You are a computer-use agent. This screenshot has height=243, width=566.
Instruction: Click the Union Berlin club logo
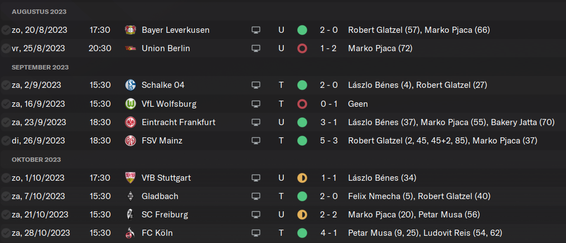click(x=130, y=48)
